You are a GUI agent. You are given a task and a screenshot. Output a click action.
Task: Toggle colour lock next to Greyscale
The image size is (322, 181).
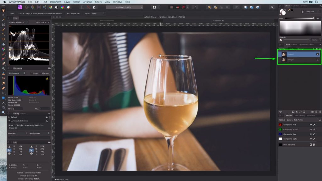pyautogui.click(x=303, y=12)
